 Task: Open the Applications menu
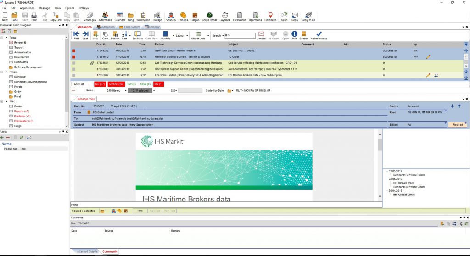pyautogui.click(x=27, y=8)
